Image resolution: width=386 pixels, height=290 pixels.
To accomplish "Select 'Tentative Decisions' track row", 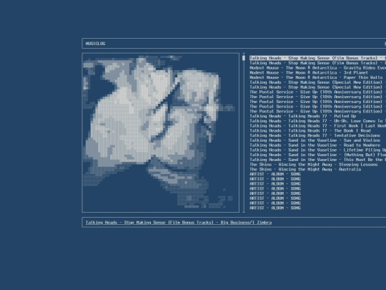I will pos(315,135).
